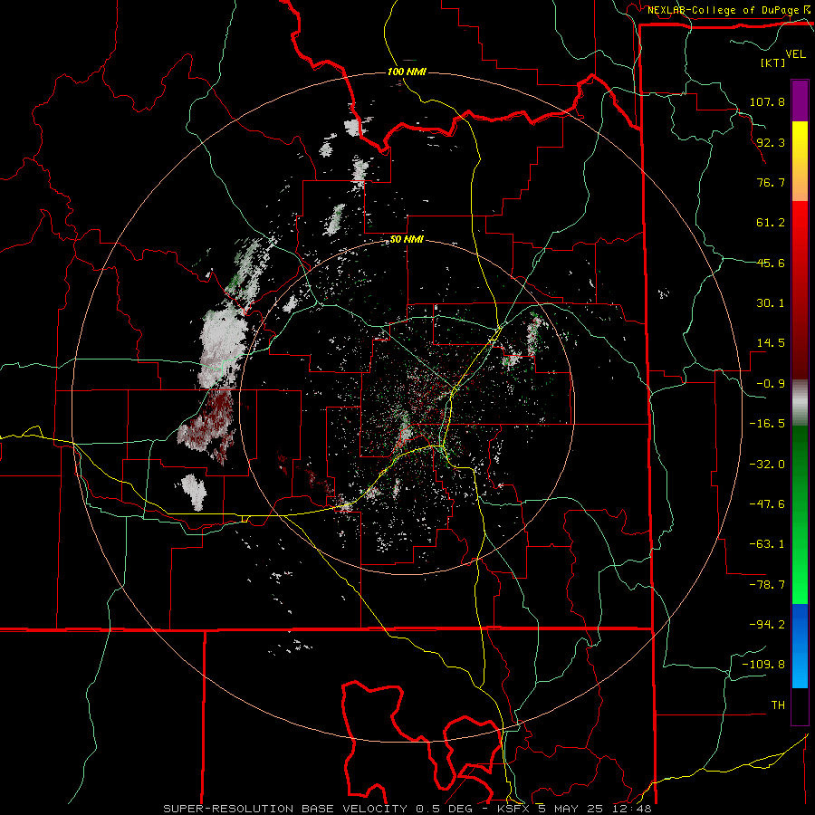Click the 100 NMI range ring label
Screen dimensions: 815x815
407,72
